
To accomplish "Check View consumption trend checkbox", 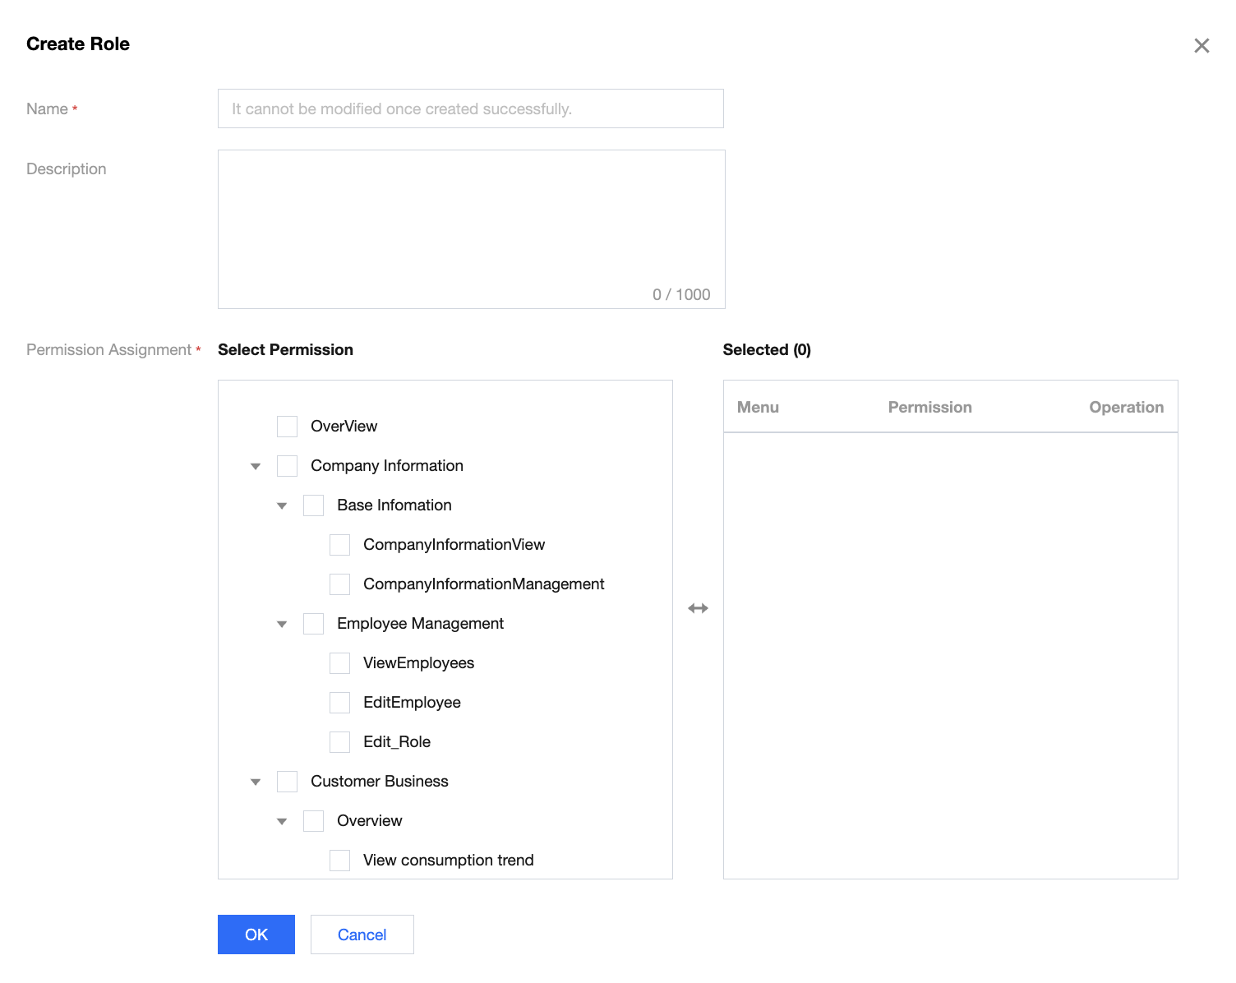I will pos(339,861).
